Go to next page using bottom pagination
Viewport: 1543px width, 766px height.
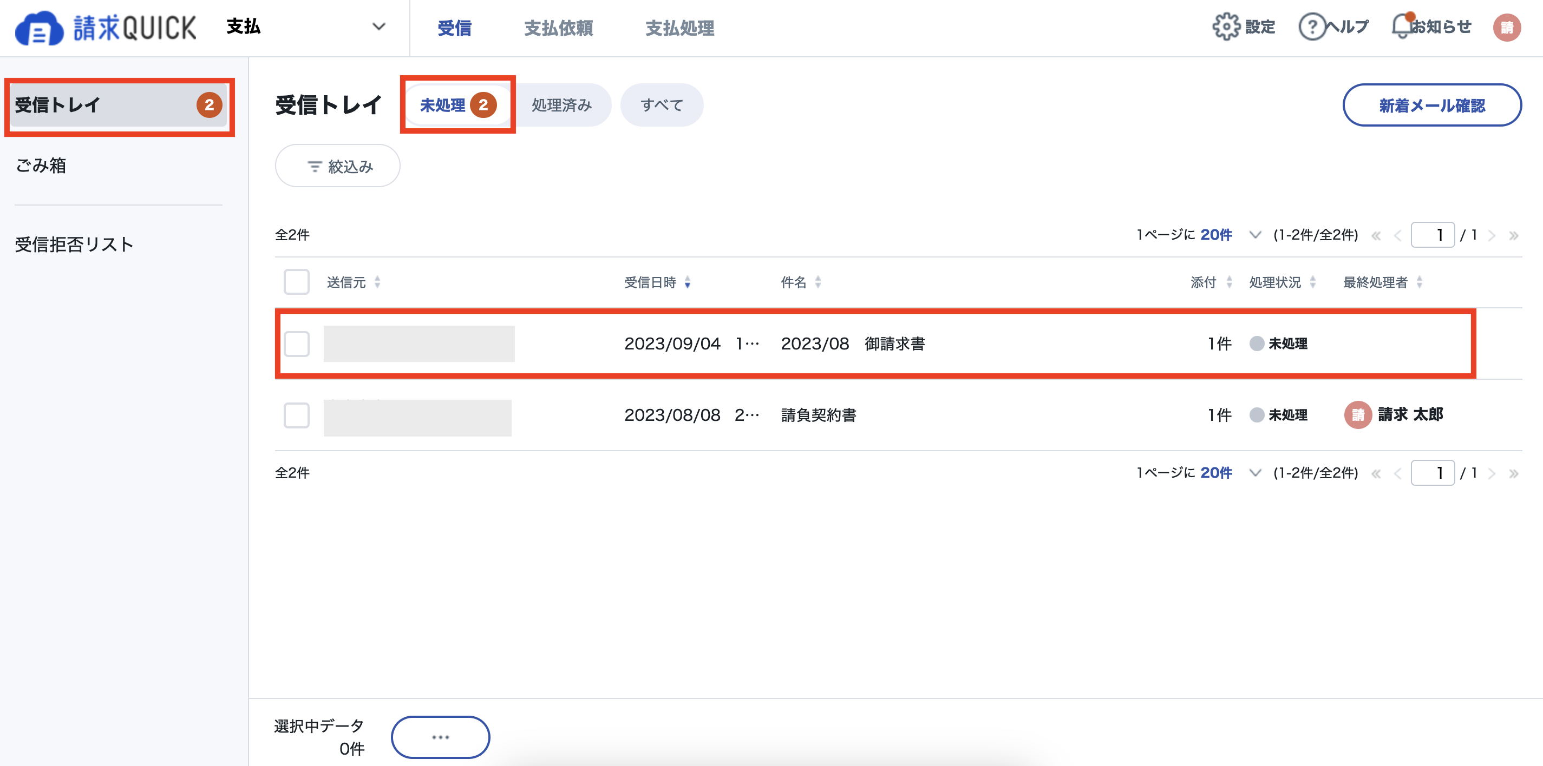1492,473
